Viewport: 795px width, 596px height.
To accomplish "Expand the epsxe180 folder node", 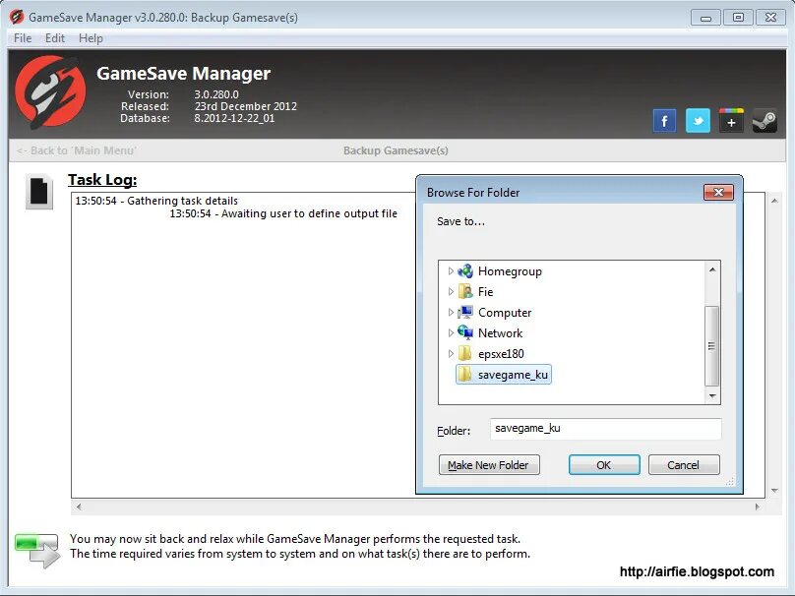I will [x=452, y=353].
